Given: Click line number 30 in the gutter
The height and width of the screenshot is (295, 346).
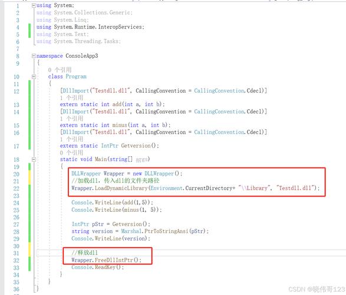Looking at the screenshot, I should [17, 246].
